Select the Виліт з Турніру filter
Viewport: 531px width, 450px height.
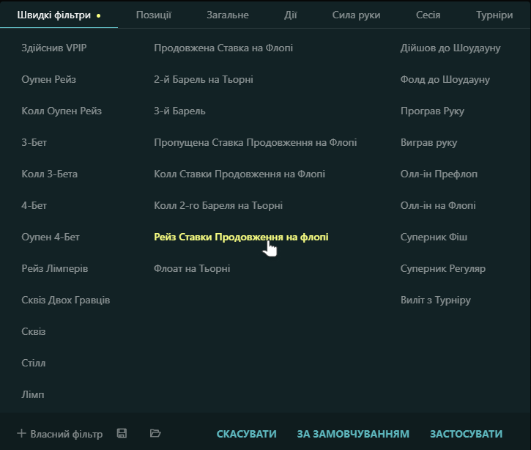(436, 300)
